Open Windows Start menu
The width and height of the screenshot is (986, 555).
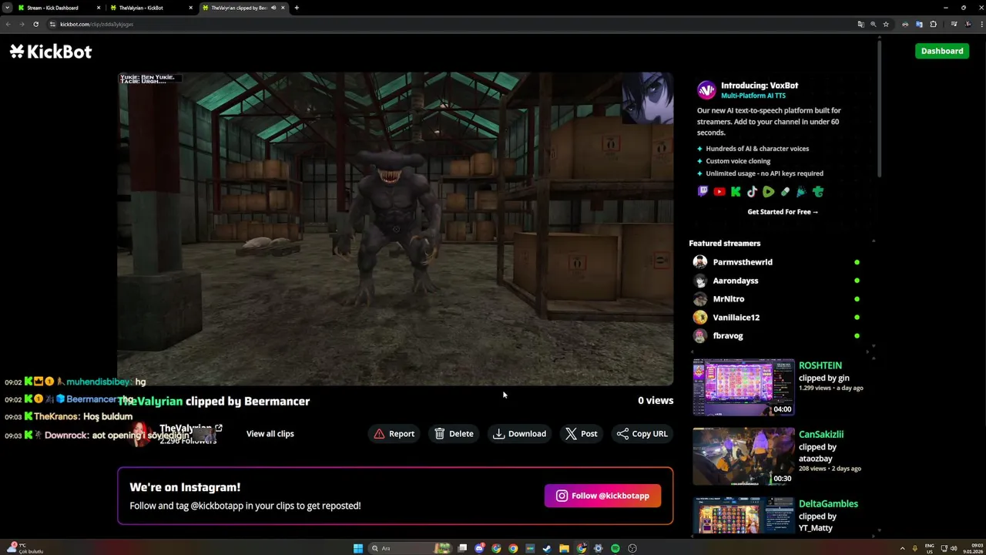[358, 548]
